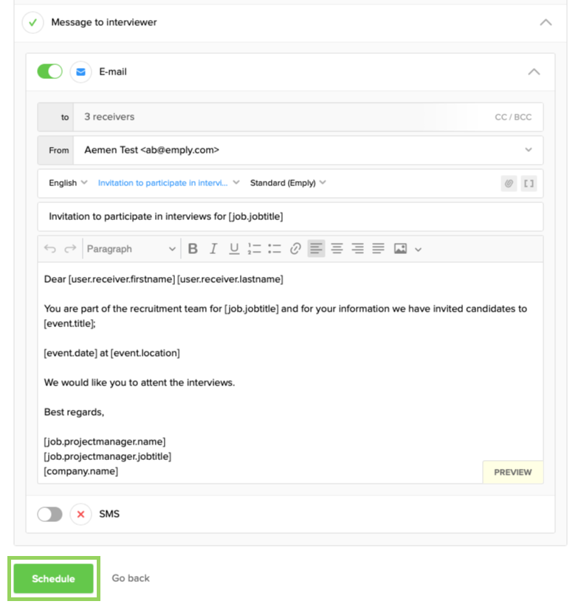Click the email subject line field

(x=290, y=216)
